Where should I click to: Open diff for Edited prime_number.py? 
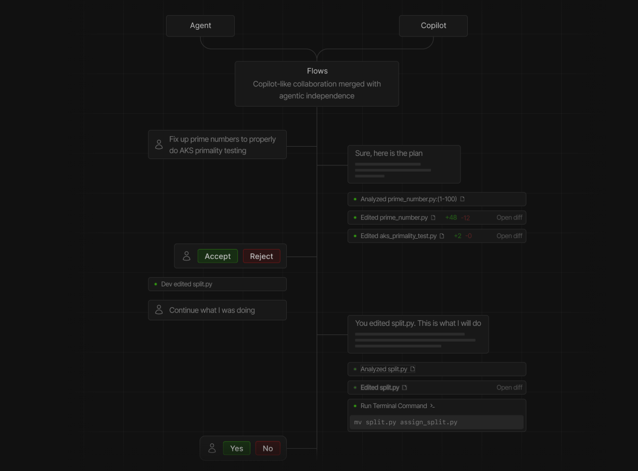(509, 218)
